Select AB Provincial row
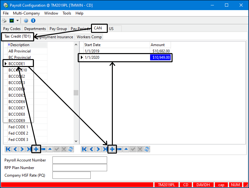 coord(27,51)
